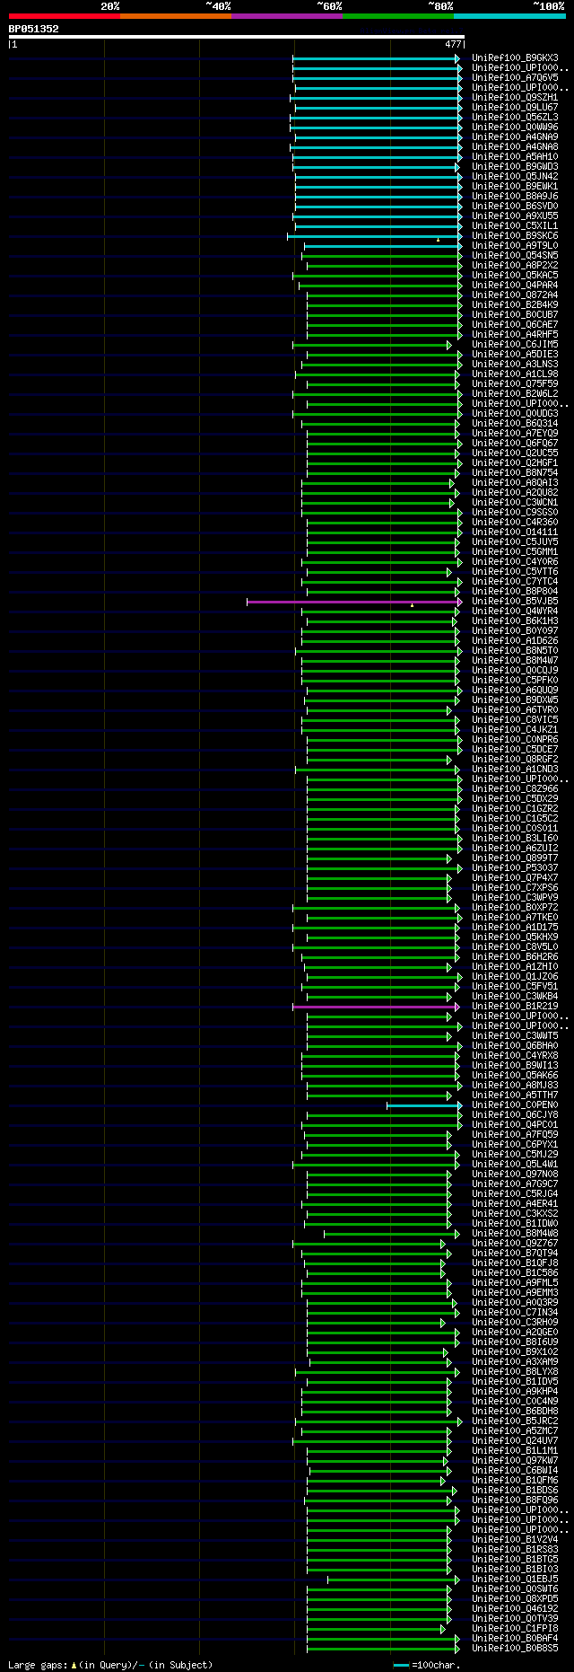
Task: Click the white query length ruler bar
Action: (x=237, y=37)
